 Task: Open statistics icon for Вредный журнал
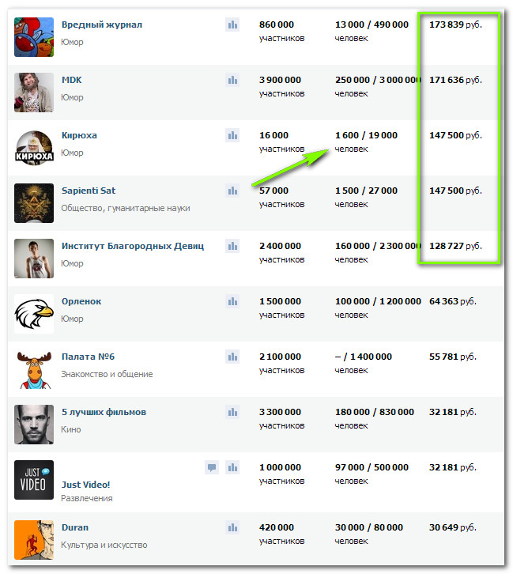tap(232, 25)
